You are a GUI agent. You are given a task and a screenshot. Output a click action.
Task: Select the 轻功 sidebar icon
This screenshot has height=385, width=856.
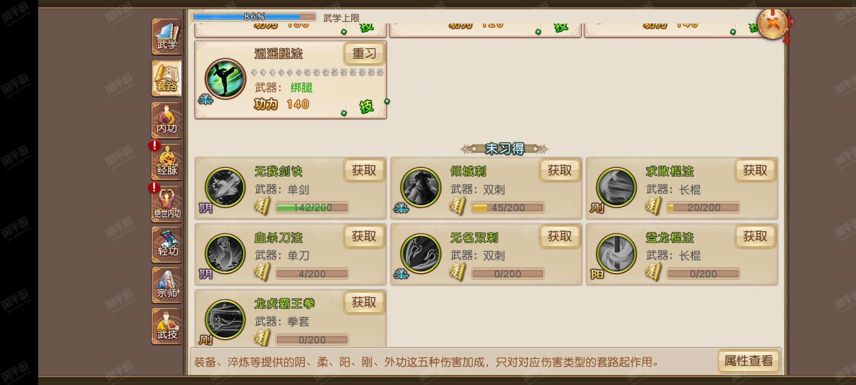(x=167, y=245)
